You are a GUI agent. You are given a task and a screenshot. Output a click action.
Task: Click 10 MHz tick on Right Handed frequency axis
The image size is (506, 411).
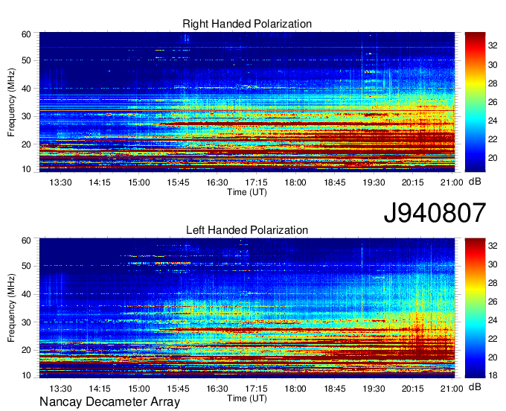point(26,169)
